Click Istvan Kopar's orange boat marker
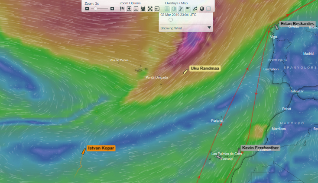Viewport: 318px width, 183px height. [84, 151]
